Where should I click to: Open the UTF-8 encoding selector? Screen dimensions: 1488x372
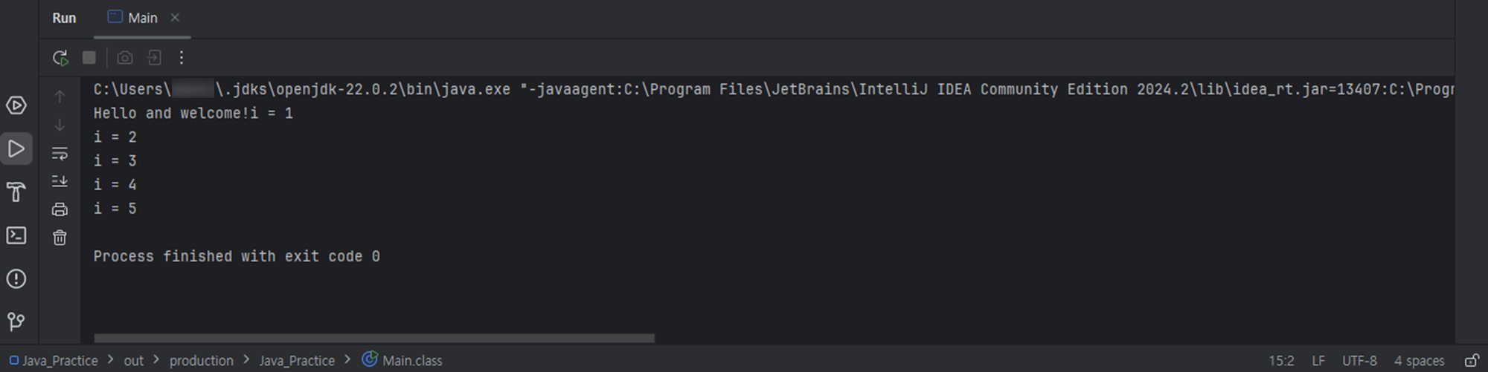coord(1359,360)
